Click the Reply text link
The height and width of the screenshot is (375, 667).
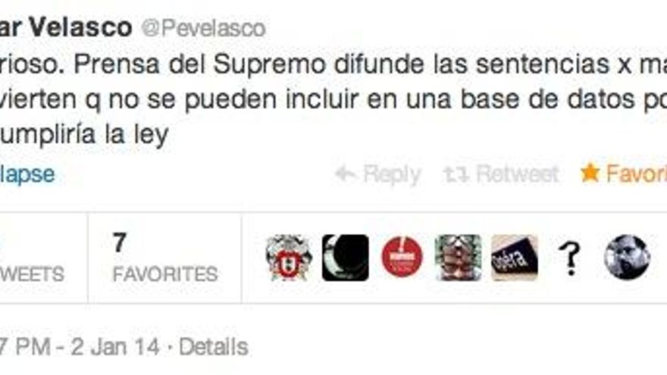[x=392, y=174]
